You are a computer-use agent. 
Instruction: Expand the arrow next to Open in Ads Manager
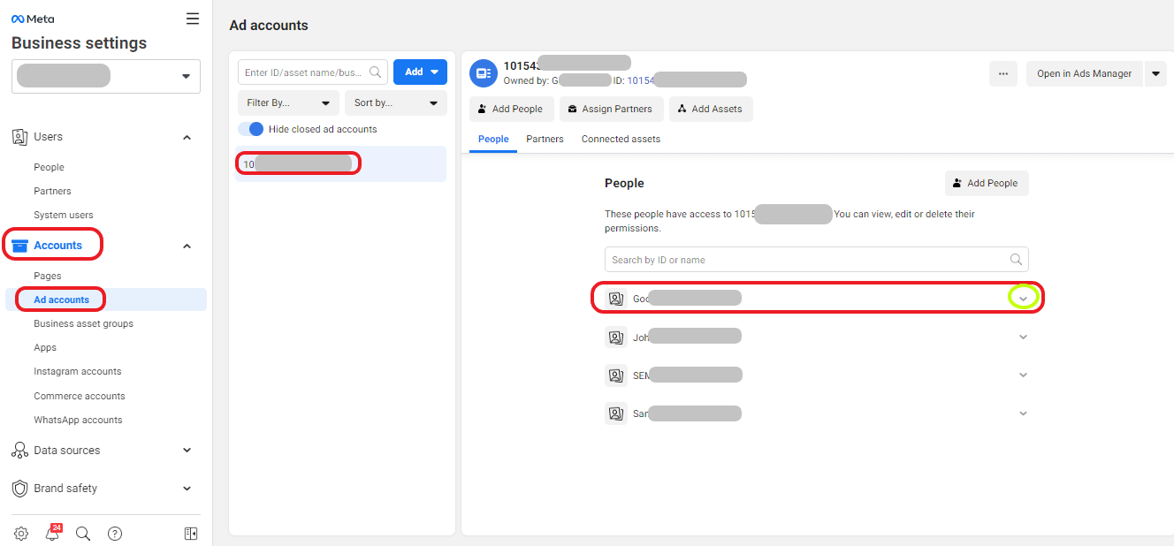[1155, 74]
